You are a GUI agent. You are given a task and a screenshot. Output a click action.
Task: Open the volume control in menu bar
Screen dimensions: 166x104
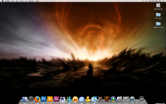(160, 1)
